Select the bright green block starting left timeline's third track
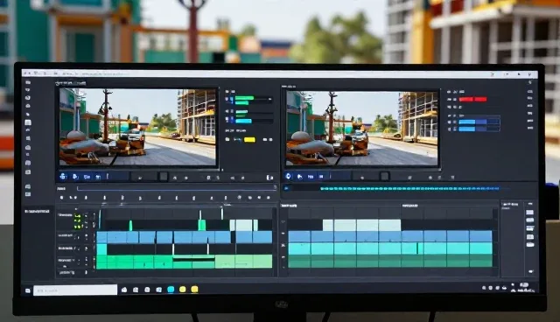This screenshot has width=560, height=322. coord(101,249)
